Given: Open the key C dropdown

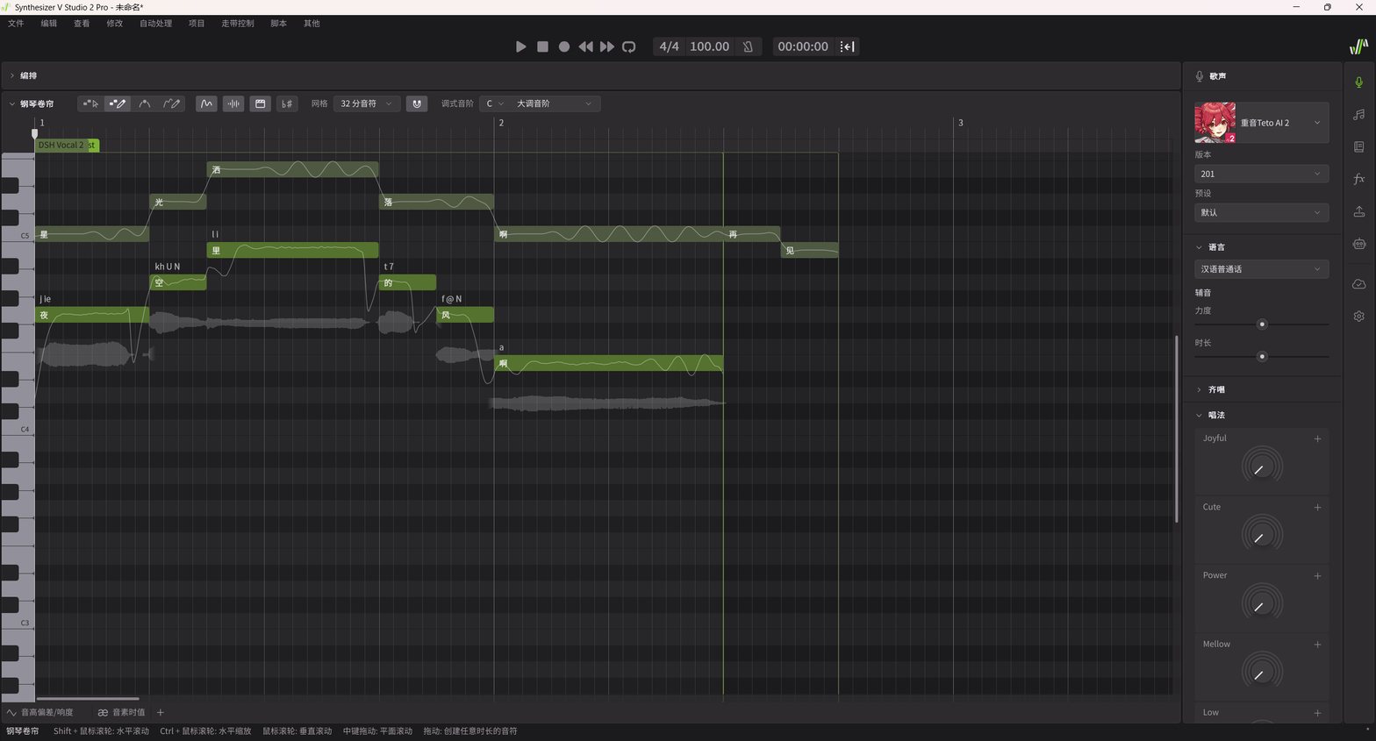Looking at the screenshot, I should [x=494, y=103].
